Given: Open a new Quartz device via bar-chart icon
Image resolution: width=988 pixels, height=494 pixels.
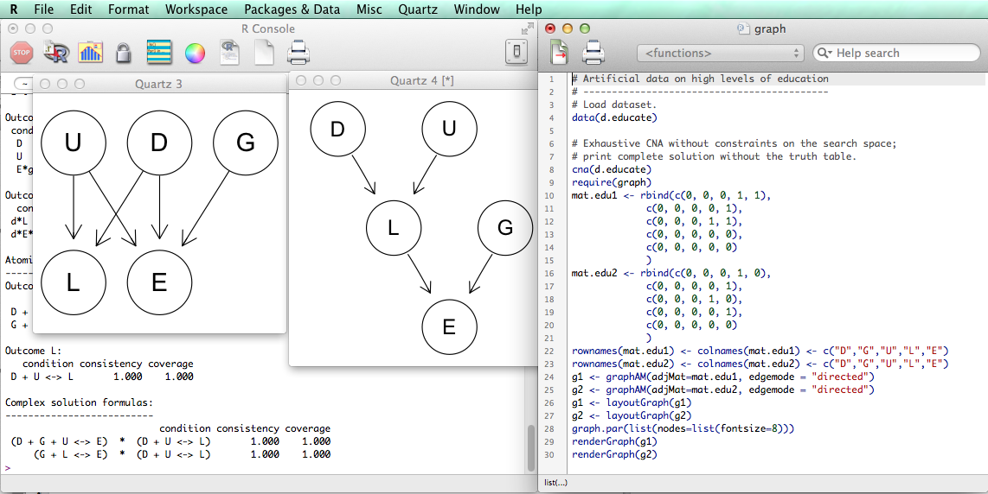Looking at the screenshot, I should [90, 54].
